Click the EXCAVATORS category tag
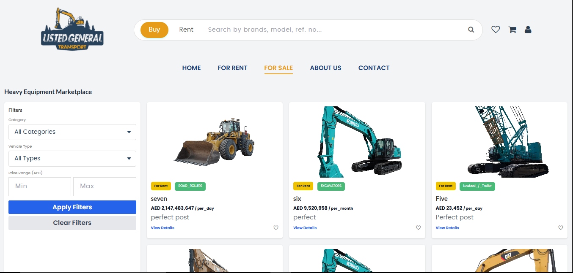Screen dimensions: 573x273 point(331,186)
